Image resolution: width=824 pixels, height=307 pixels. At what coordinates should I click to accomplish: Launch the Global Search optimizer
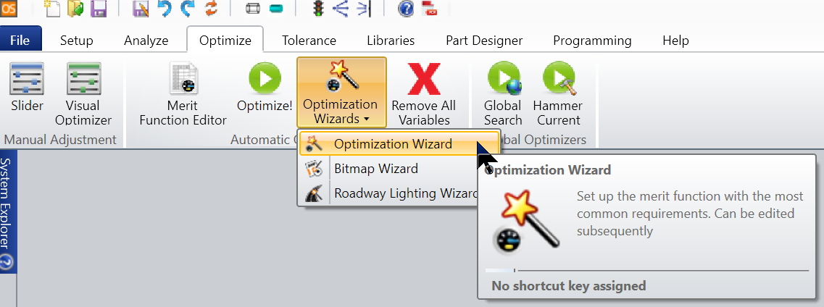point(503,94)
